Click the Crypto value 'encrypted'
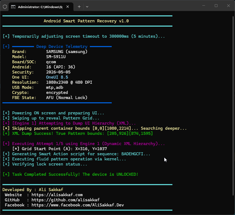Viewport: 235px width, 215px height. [x=57, y=93]
